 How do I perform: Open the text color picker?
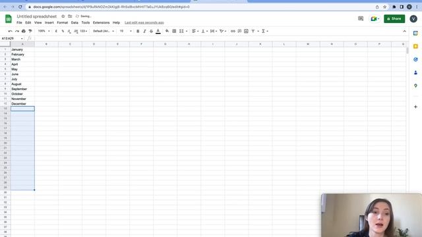158,31
